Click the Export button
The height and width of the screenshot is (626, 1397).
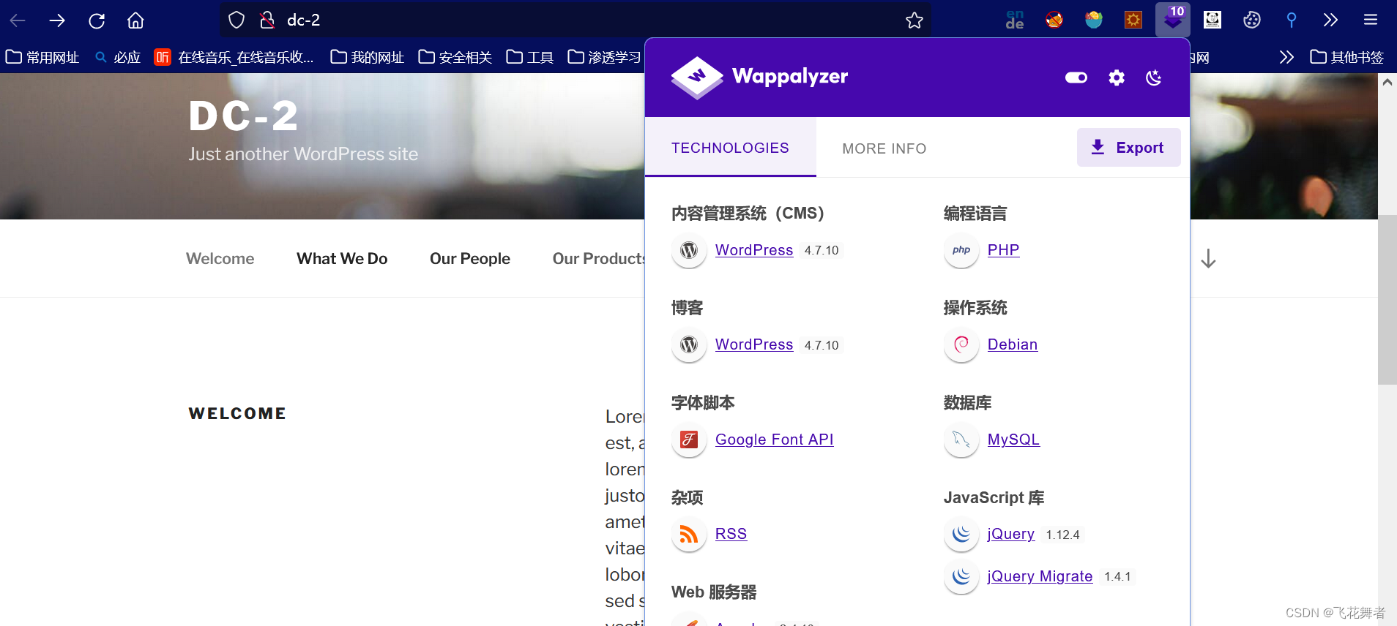pos(1128,147)
